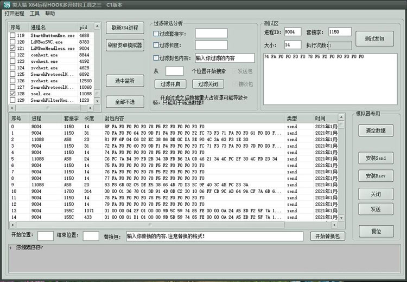Select the 发送包 radio option
407x282 pixels.
point(235,71)
